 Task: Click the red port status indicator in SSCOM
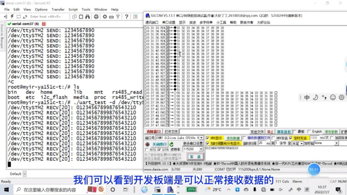coord(147,144)
